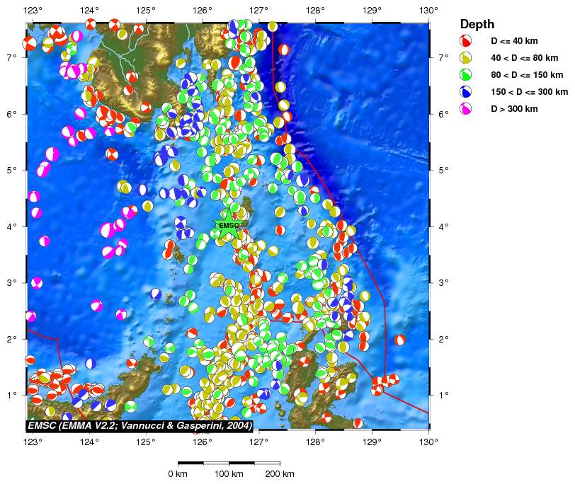Click the 'D <= 40 km' legend label

click(514, 41)
